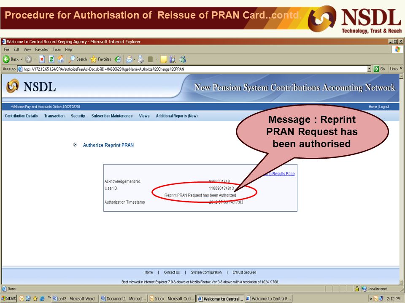Click inside the Address URL field
Image resolution: width=405 pixels, height=303 pixels.
(192, 69)
